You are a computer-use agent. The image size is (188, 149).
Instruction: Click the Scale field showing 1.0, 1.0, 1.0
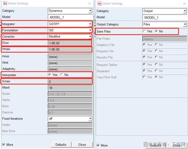point(70,94)
